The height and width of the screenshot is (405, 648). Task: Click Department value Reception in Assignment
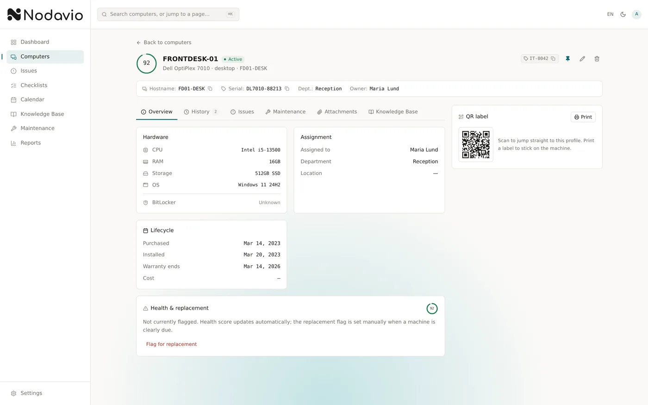coord(425,162)
